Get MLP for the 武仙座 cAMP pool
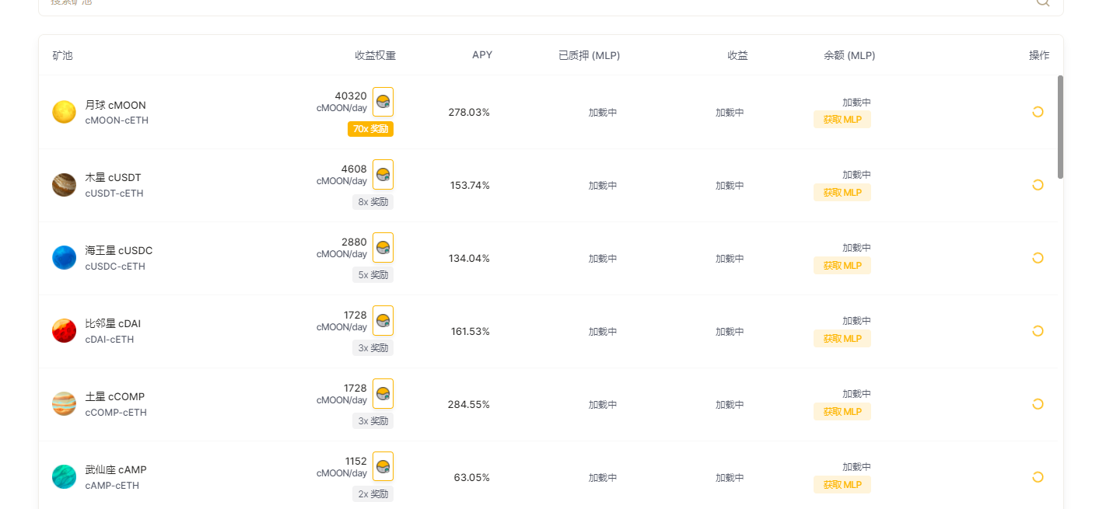1120x509 pixels. coord(842,485)
